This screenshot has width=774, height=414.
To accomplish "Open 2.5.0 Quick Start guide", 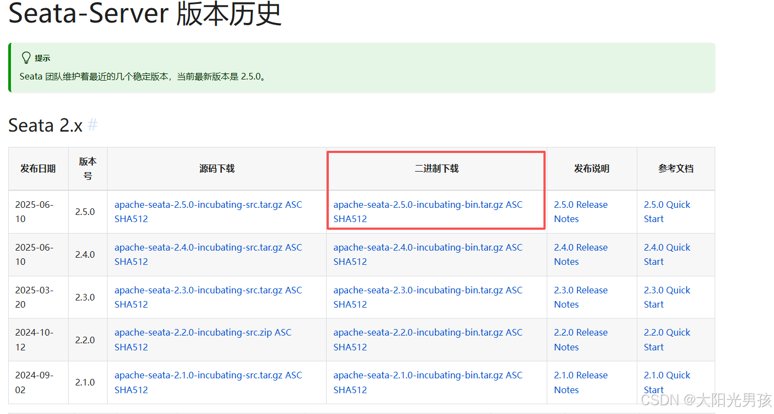I will tap(667, 212).
